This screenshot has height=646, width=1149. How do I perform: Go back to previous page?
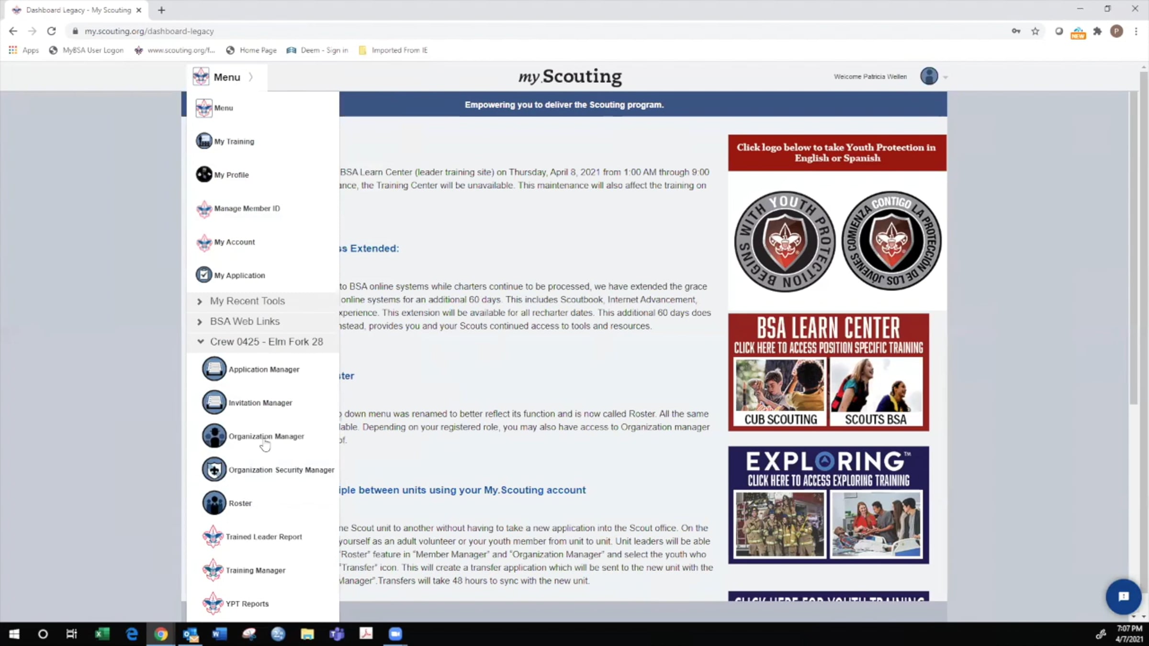(13, 31)
